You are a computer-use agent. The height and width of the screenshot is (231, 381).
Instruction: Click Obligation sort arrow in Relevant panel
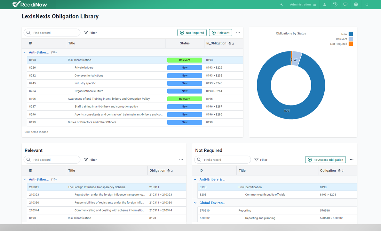(169, 171)
